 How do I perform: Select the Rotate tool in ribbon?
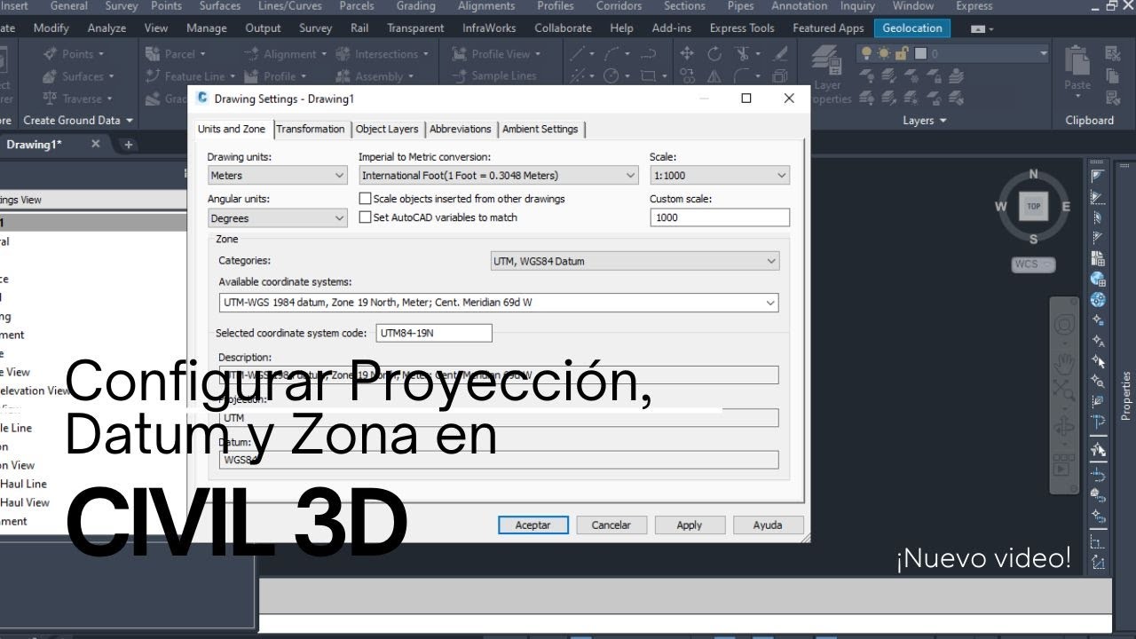click(x=714, y=53)
